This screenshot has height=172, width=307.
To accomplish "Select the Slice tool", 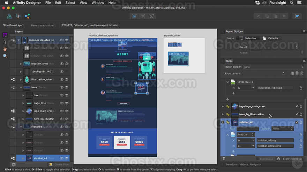I will [5, 35].
